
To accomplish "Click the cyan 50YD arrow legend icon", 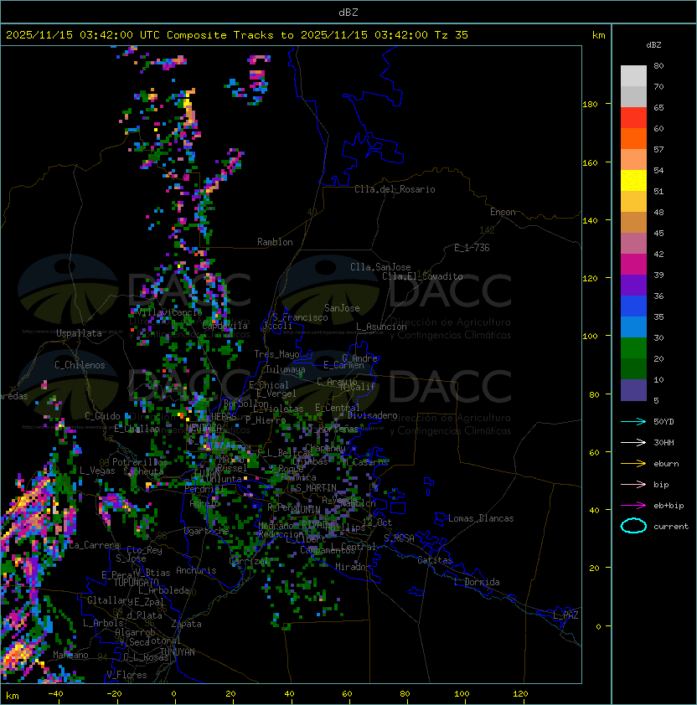I will (x=633, y=422).
